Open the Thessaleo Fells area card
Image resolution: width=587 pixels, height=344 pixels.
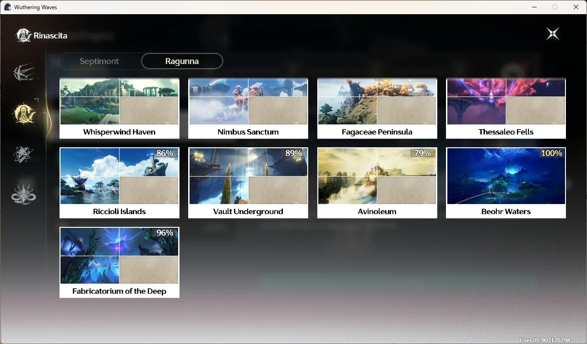coord(506,108)
